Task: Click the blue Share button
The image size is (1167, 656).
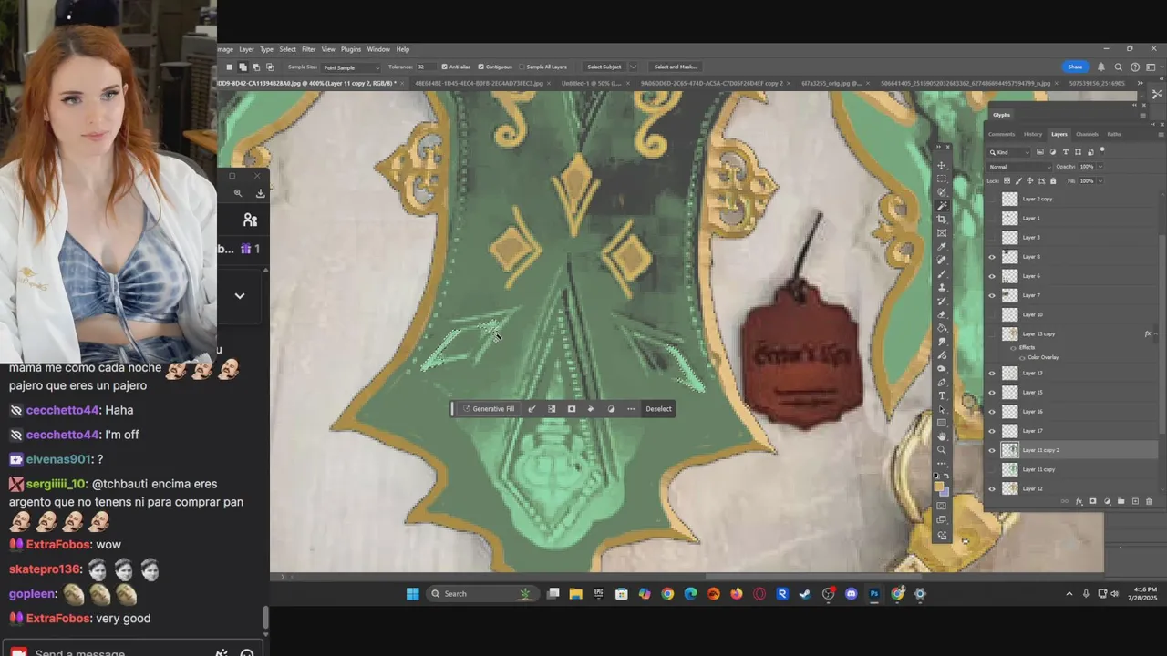Action: tap(1076, 67)
